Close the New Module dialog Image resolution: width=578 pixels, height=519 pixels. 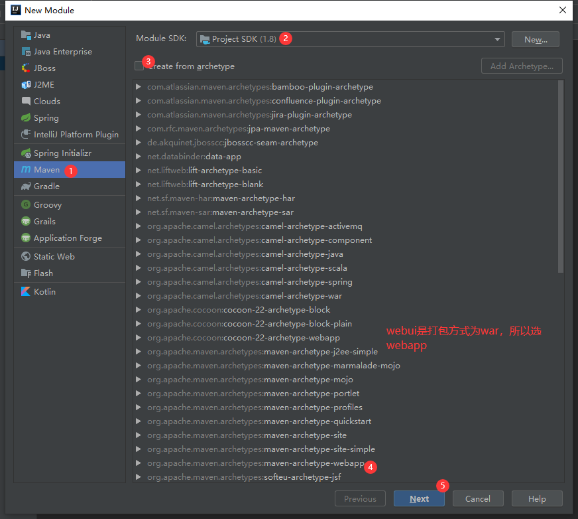point(563,10)
